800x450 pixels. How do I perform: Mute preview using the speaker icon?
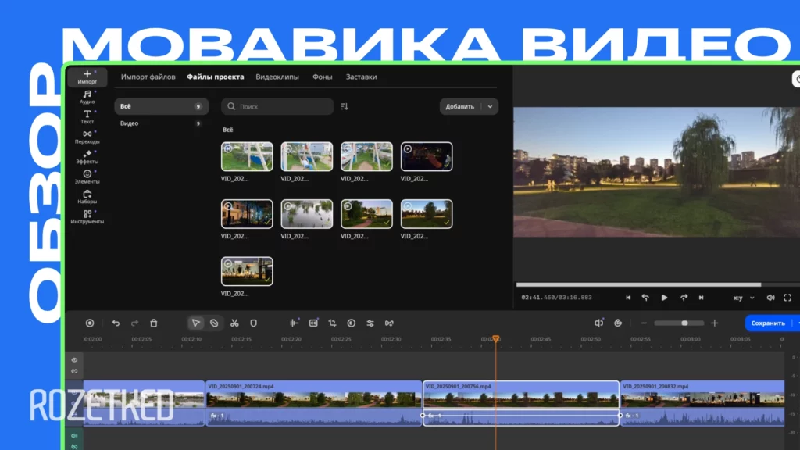770,298
